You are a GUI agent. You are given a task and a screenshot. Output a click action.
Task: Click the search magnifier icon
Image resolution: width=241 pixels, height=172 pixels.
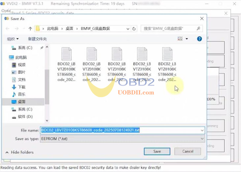click(x=199, y=28)
